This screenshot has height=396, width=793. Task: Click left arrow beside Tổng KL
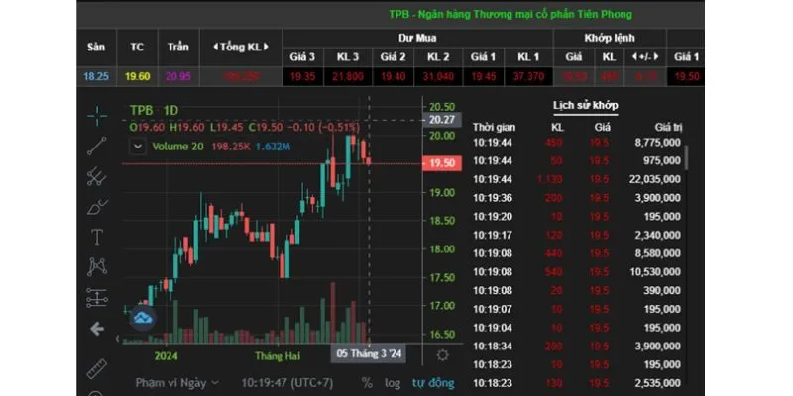[x=215, y=47]
